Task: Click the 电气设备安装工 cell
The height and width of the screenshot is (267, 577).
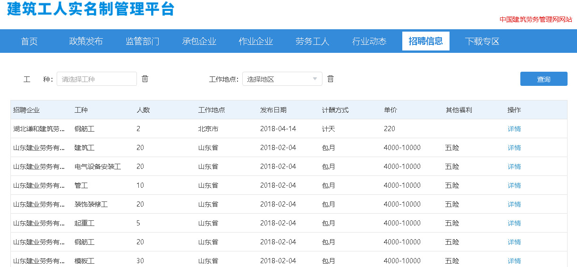Action: [x=98, y=167]
